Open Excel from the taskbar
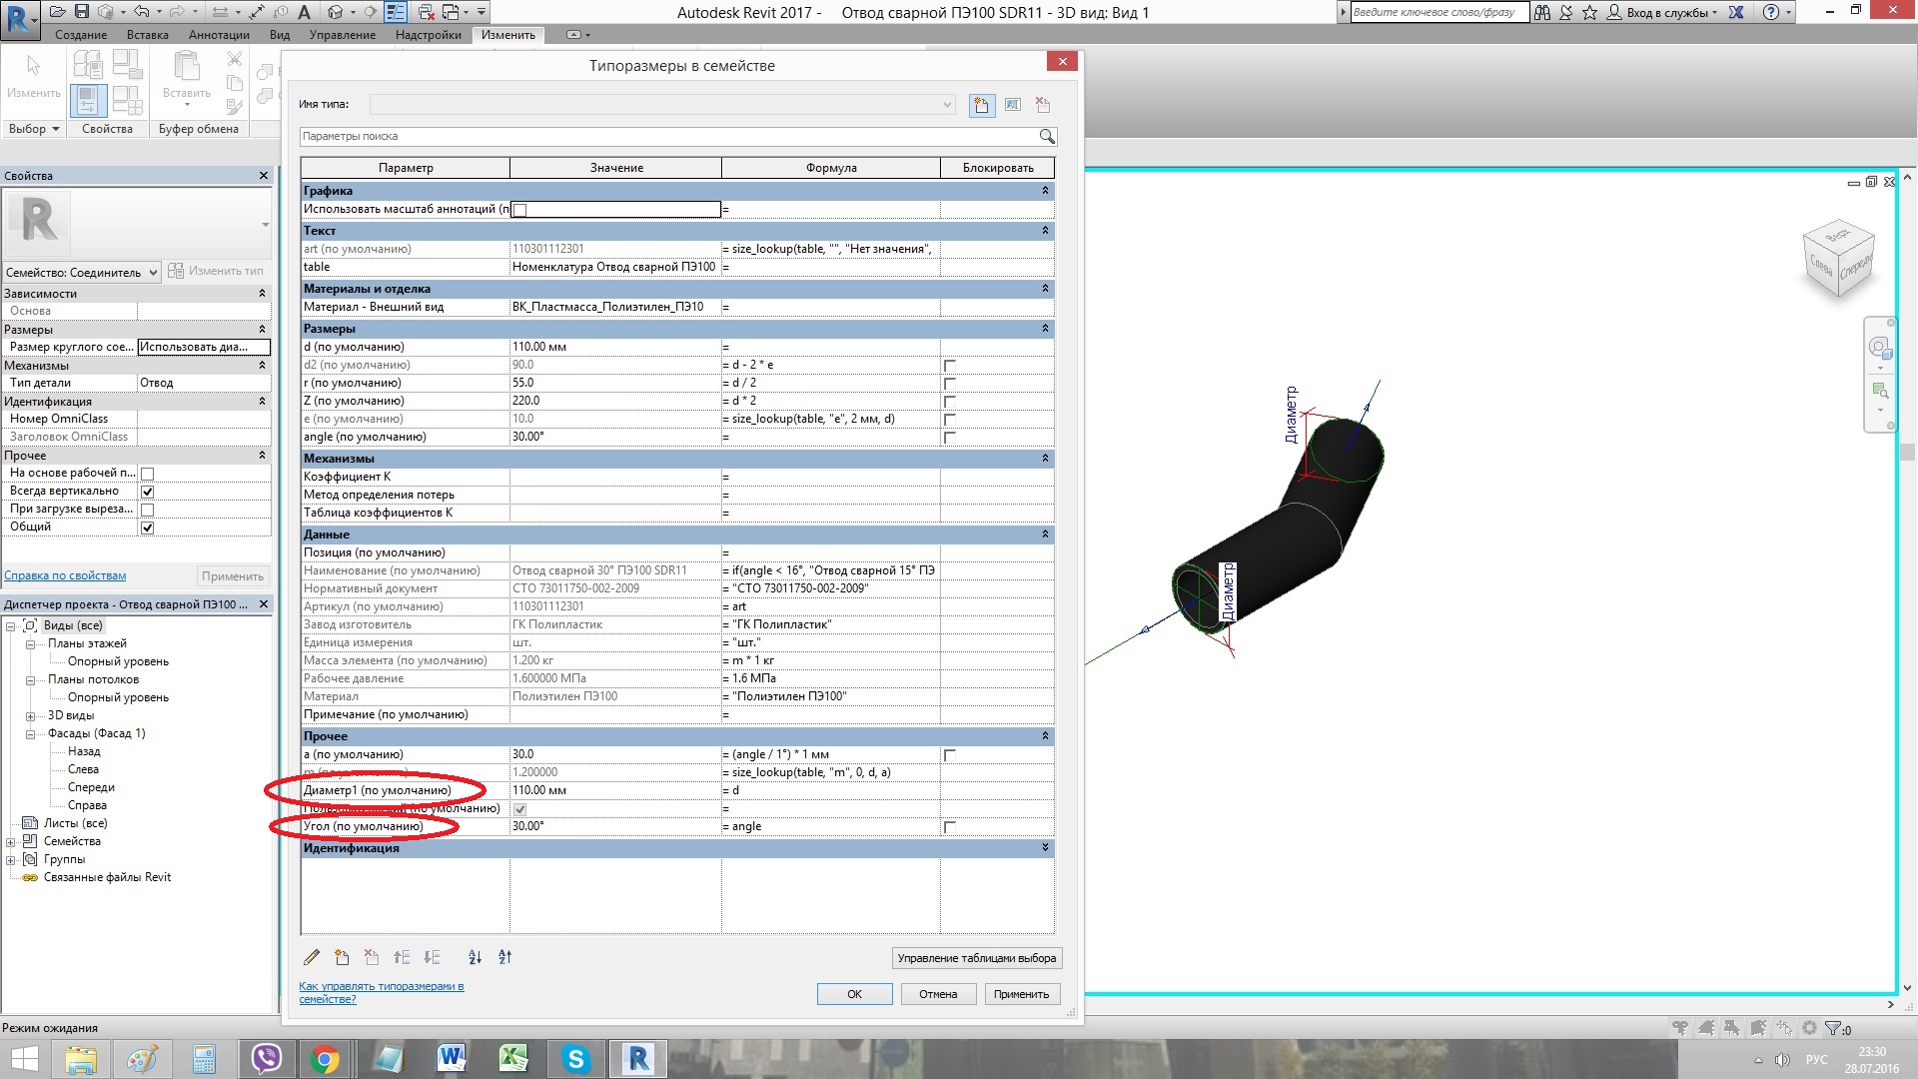 pyautogui.click(x=513, y=1059)
